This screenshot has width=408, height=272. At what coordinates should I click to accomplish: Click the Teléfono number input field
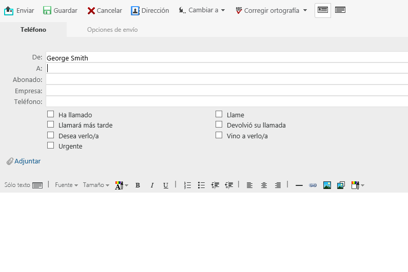[227, 101]
